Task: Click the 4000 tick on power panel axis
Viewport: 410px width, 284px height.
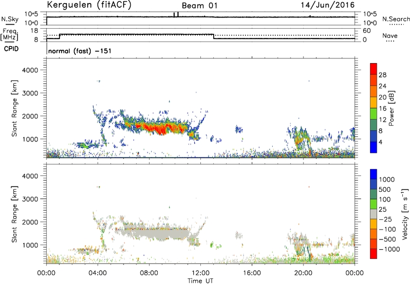Action: point(30,70)
